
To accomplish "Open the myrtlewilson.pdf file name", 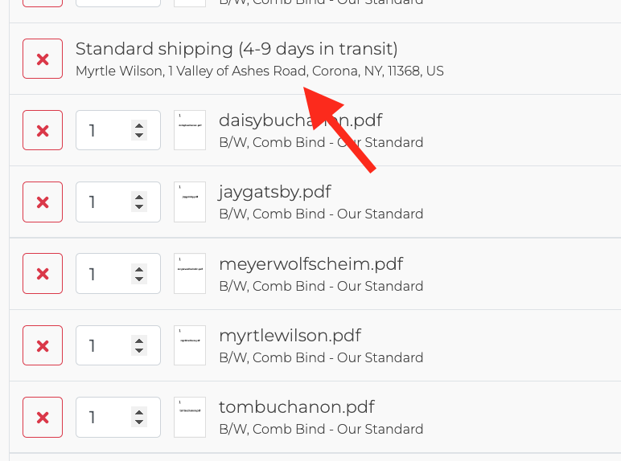I will (290, 336).
